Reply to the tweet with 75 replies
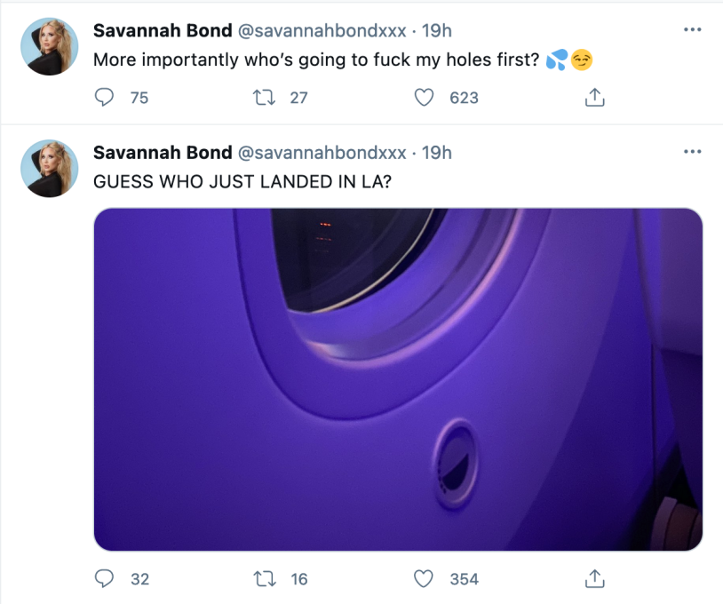 105,98
